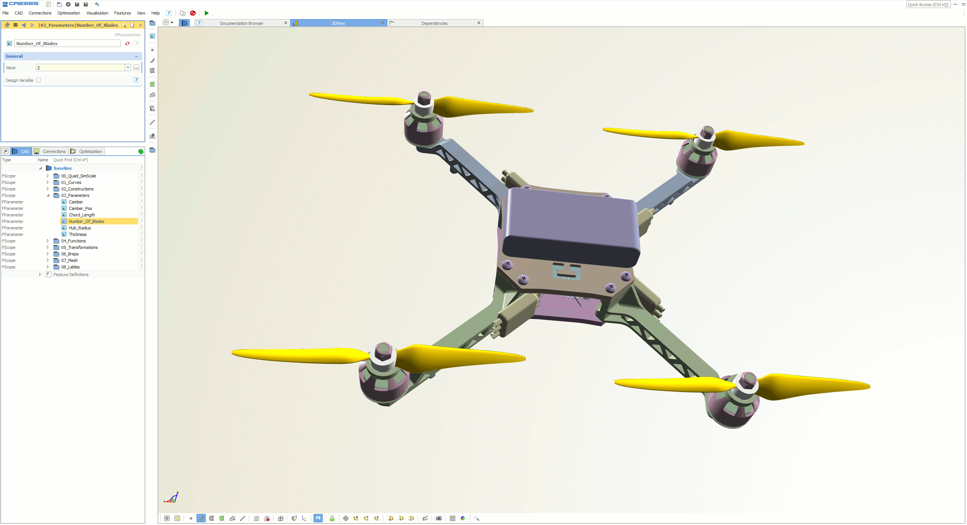Click the color wheel rendering swatch
The height and width of the screenshot is (525, 967).
point(463,518)
